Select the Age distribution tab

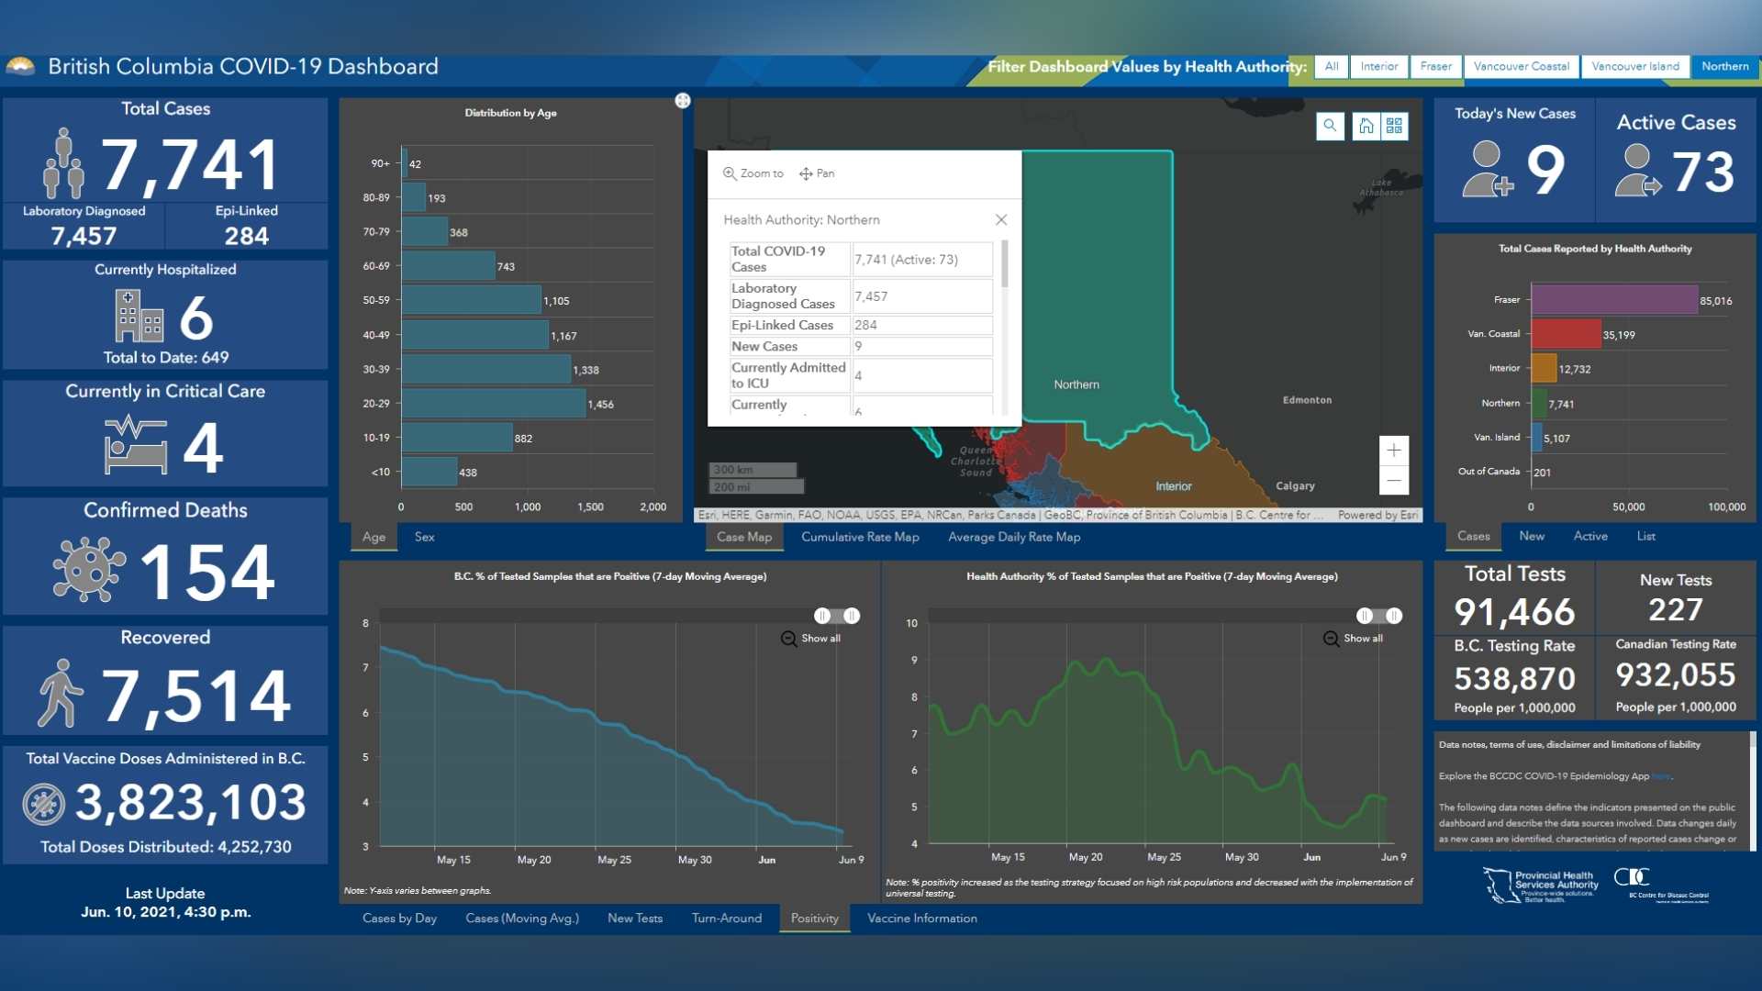pyautogui.click(x=374, y=537)
